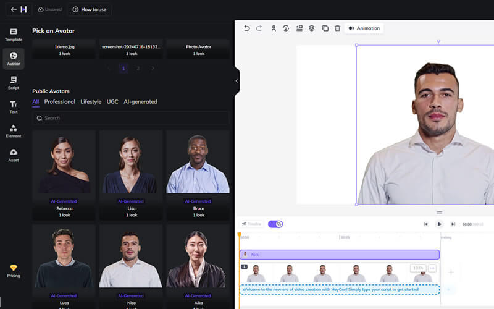Image resolution: width=494 pixels, height=309 pixels.
Task: Choose the Lisa avatar
Action: 131,175
